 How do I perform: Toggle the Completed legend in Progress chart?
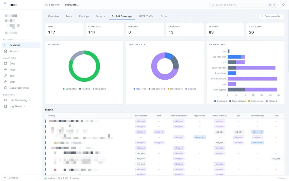pyautogui.click(x=69, y=89)
